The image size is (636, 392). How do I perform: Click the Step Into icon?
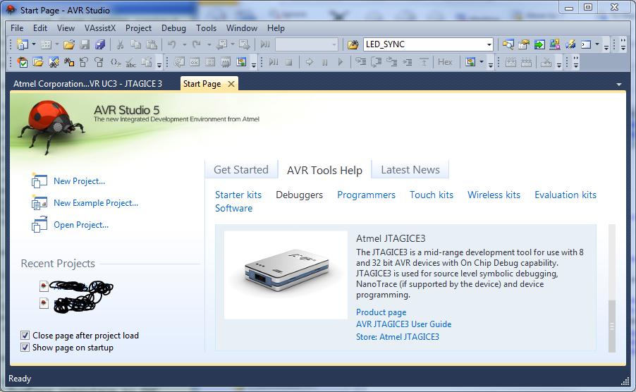point(360,62)
